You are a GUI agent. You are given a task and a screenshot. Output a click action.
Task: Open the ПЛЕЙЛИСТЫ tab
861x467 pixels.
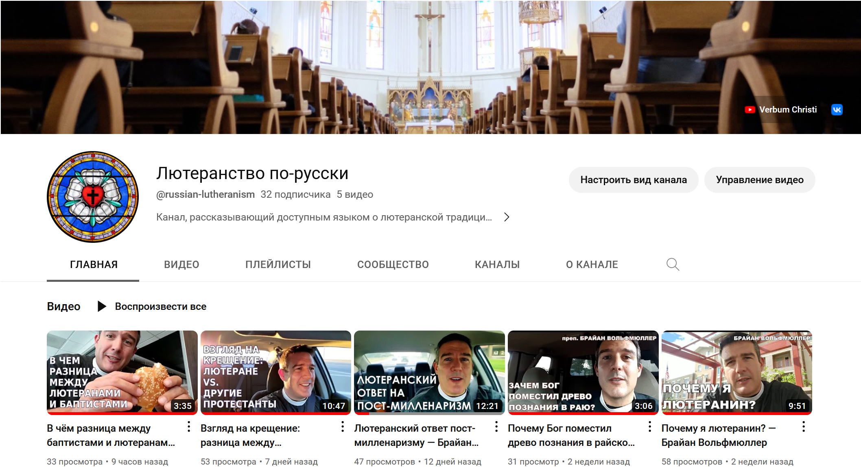coord(278,264)
